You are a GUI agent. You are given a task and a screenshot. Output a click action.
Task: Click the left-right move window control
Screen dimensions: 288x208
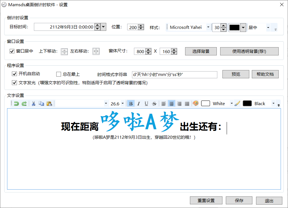tap(96, 51)
